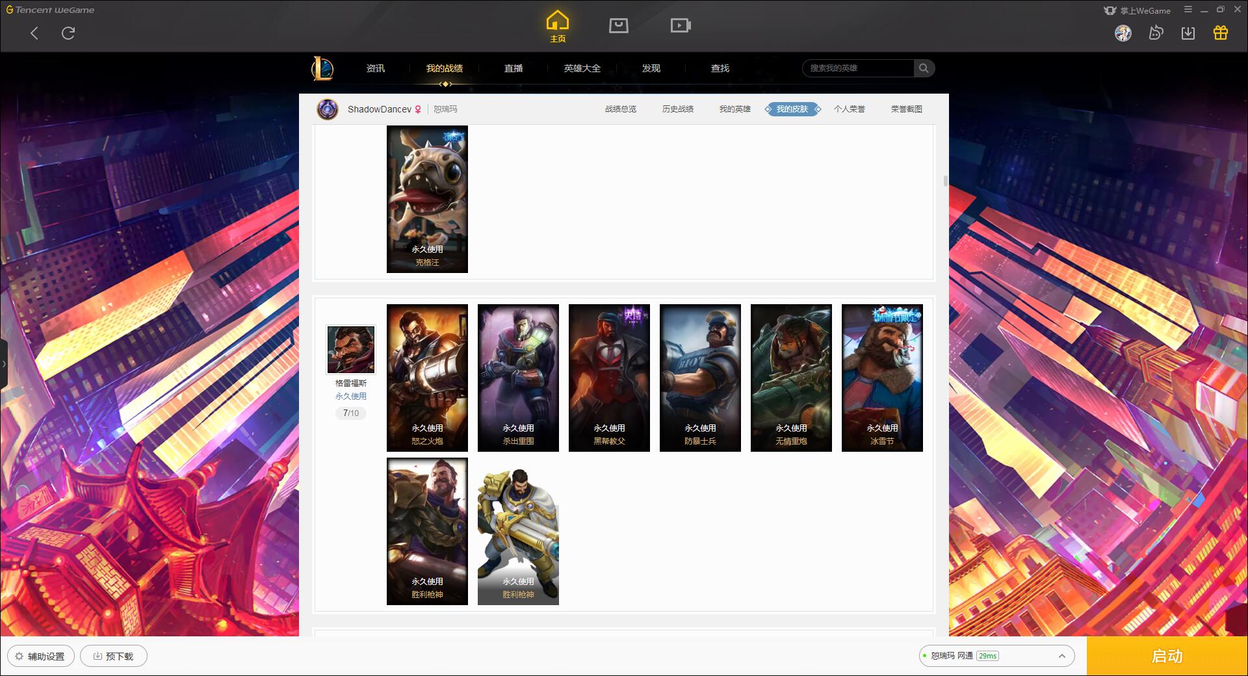
Task: Click the 预下载 button
Action: (x=114, y=656)
